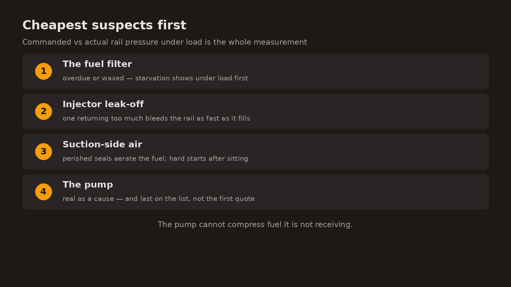
Task: Click empty area of injector leak-off card
Action: [x=367, y=111]
